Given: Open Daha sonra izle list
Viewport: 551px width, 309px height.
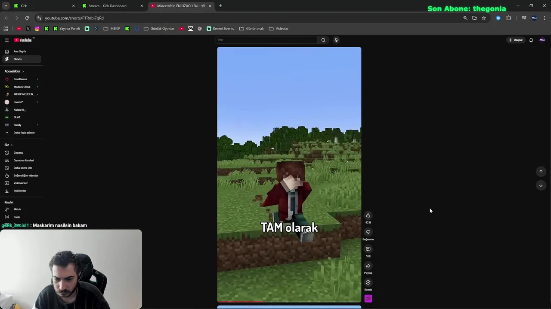Looking at the screenshot, I should [x=21, y=168].
